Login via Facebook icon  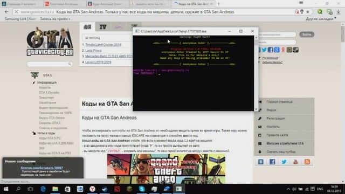coord(271,50)
